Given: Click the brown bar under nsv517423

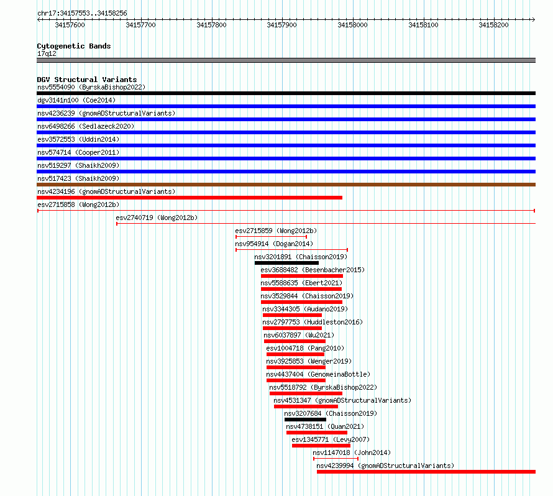Looking at the screenshot, I should (x=286, y=185).
